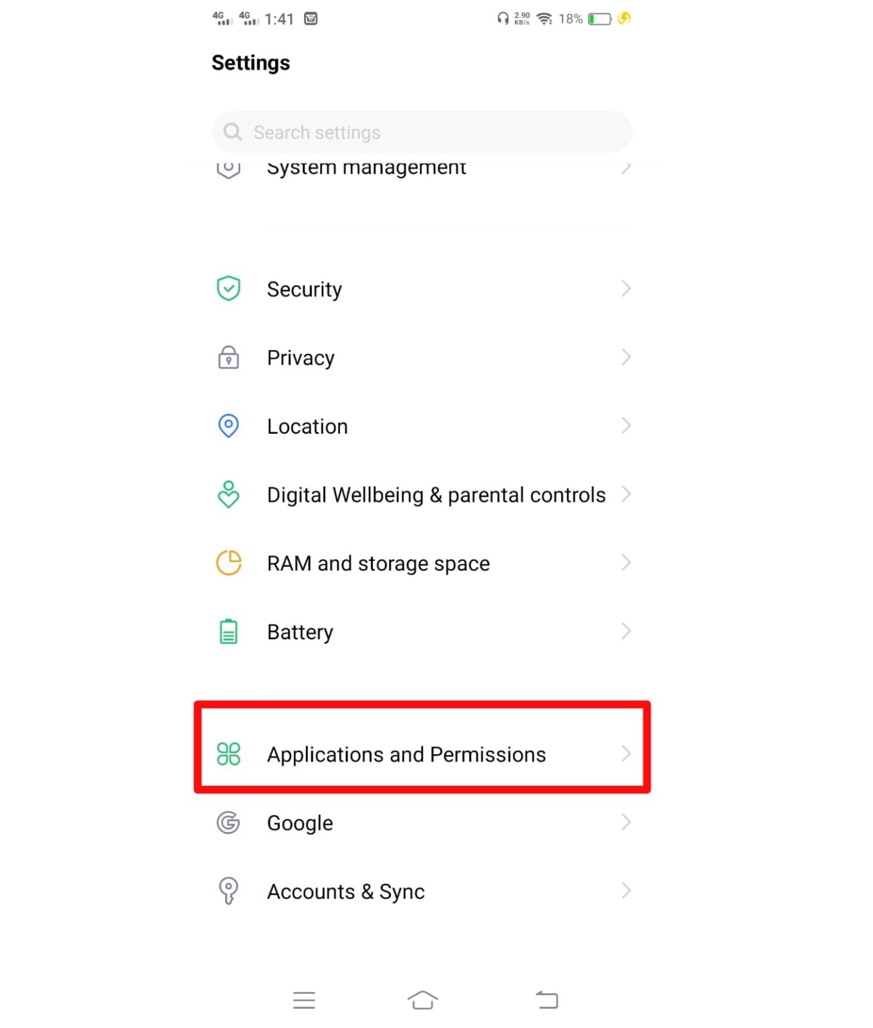Select the Battery icon
This screenshot has width=873, height=1028.
click(228, 630)
